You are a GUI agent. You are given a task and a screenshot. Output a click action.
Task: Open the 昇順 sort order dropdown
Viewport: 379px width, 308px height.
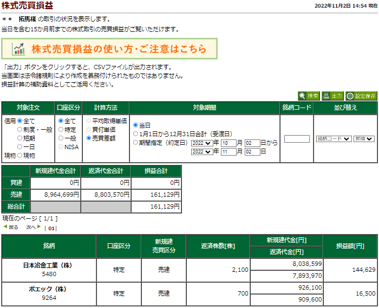click(x=364, y=139)
